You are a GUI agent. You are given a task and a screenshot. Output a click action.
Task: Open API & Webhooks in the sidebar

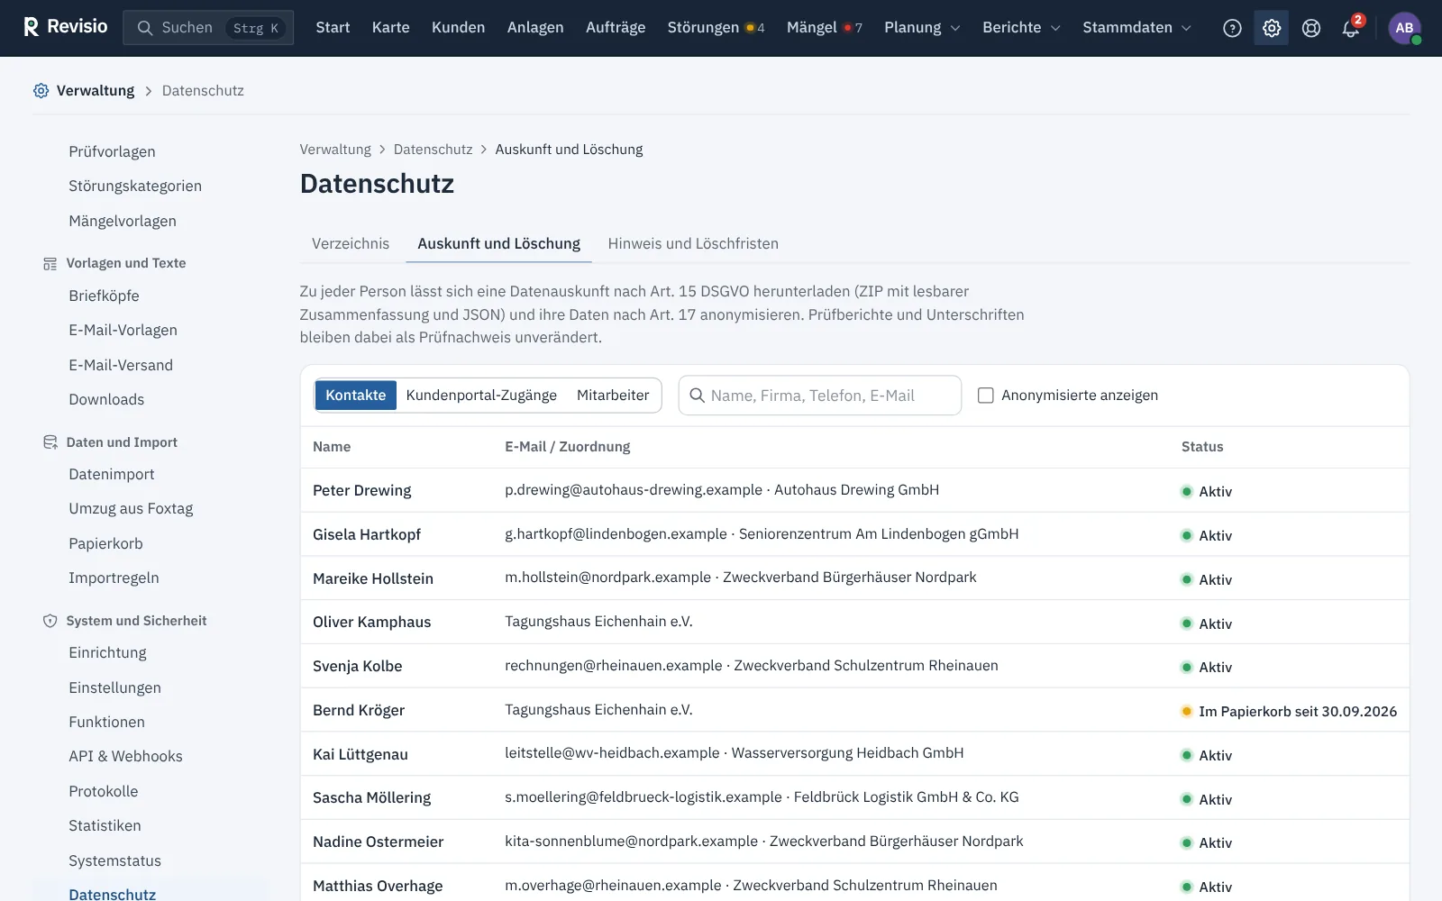click(x=125, y=756)
